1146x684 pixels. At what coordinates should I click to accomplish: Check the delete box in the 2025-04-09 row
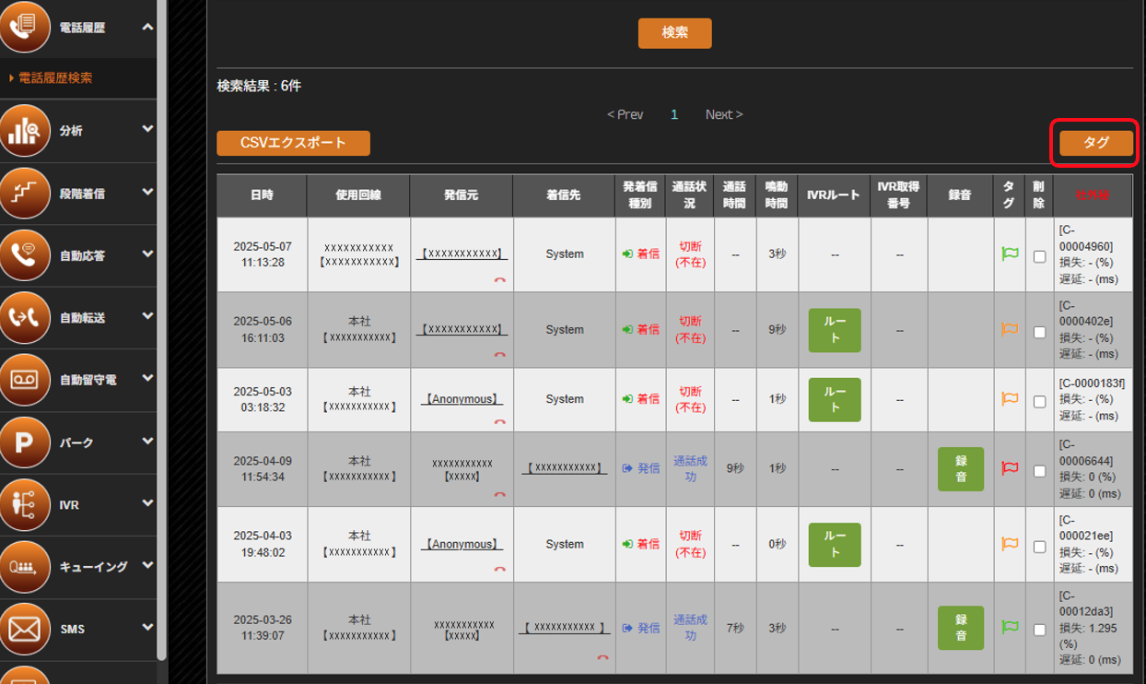point(1039,471)
